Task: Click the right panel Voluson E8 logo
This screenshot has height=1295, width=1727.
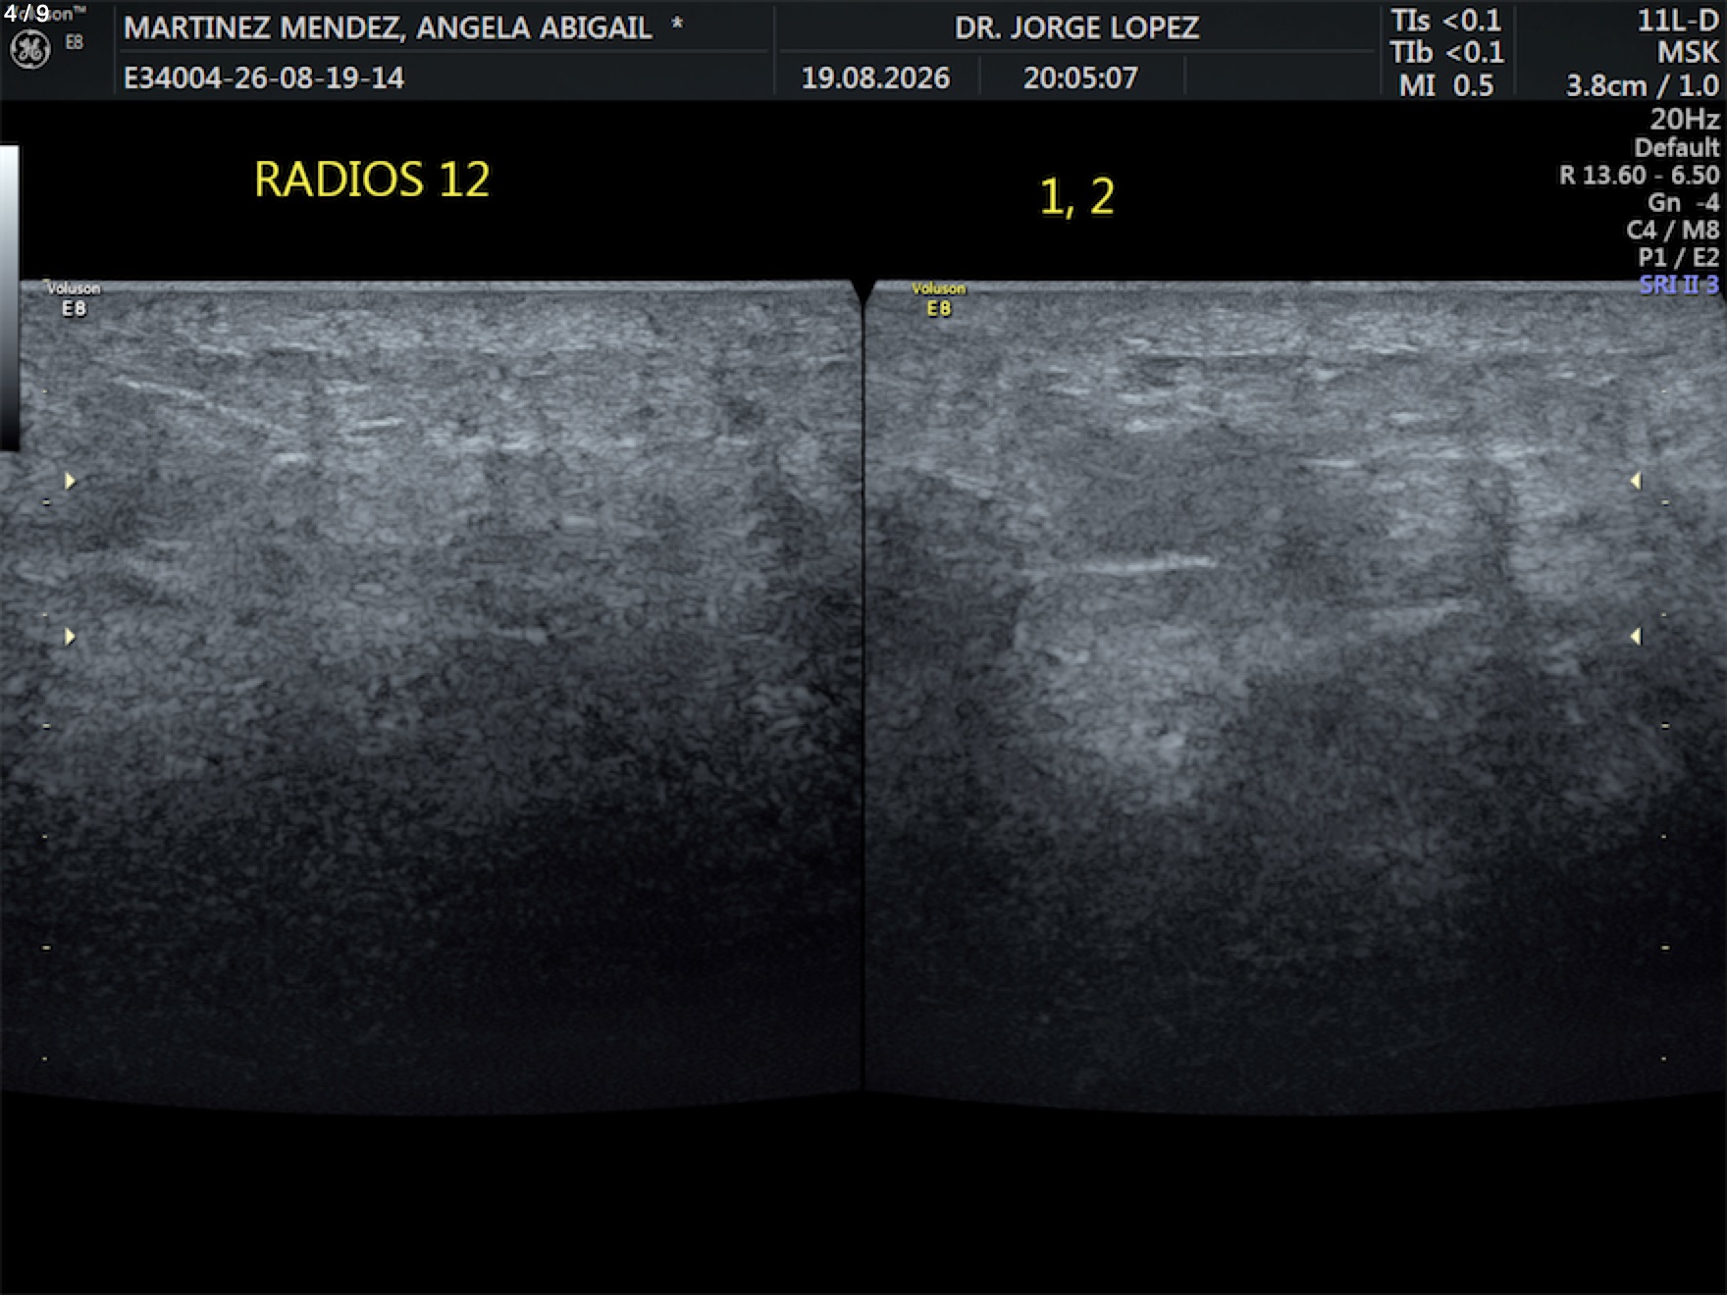Action: 939,299
